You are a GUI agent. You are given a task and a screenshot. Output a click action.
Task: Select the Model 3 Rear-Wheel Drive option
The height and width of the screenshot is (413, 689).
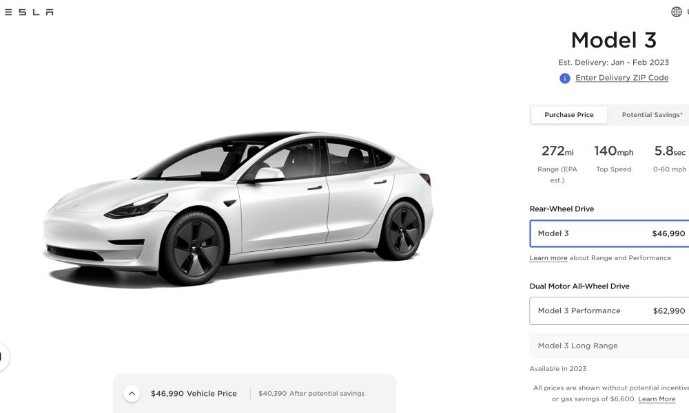point(610,233)
